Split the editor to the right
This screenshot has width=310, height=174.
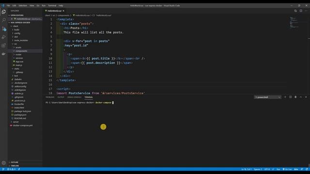click(301, 11)
